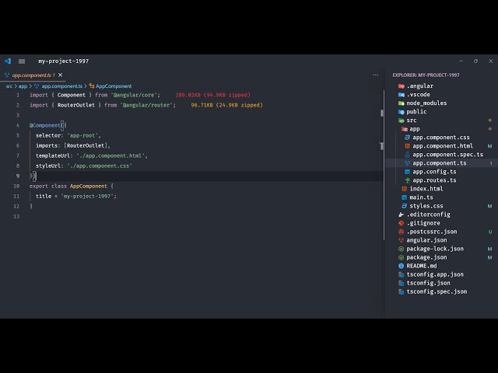Open the README.md info icon
Screen dimensions: 498x373
click(x=401, y=266)
